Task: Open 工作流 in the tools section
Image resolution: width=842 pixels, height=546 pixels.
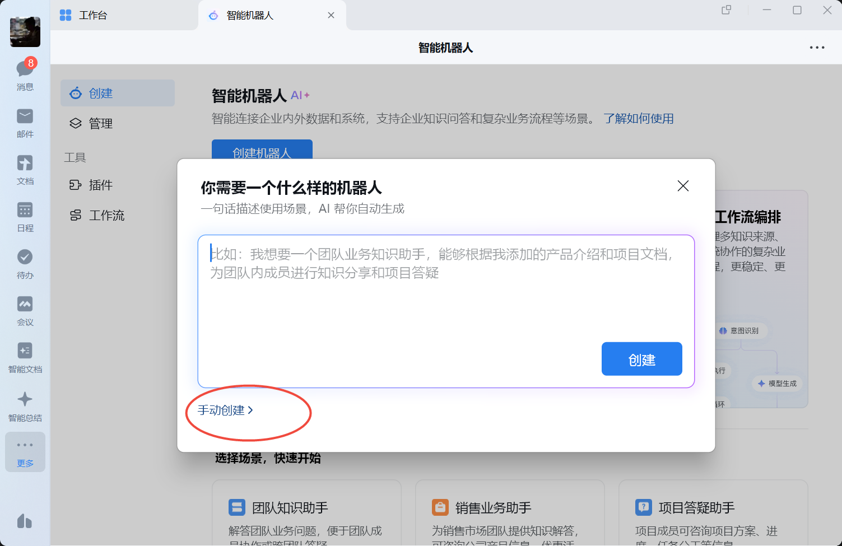Action: click(x=118, y=215)
